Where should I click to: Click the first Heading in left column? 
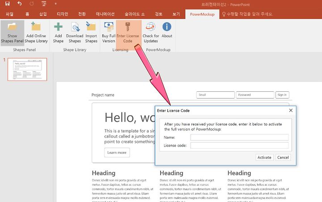point(104,173)
